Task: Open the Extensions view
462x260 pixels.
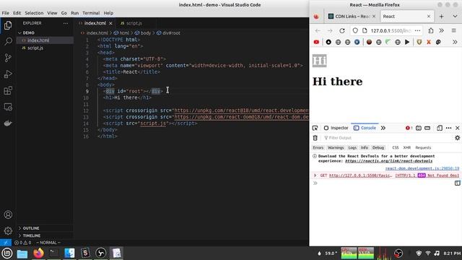Action: [x=8, y=90]
